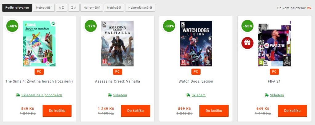Image resolution: width=315 pixels, height=125 pixels.
Task: Click the -55% discount badge on FIFA 21
Action: (x=247, y=26)
